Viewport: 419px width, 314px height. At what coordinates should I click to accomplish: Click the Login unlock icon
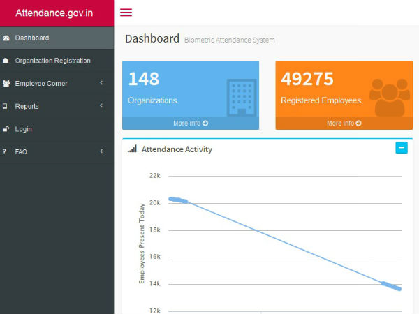6,129
